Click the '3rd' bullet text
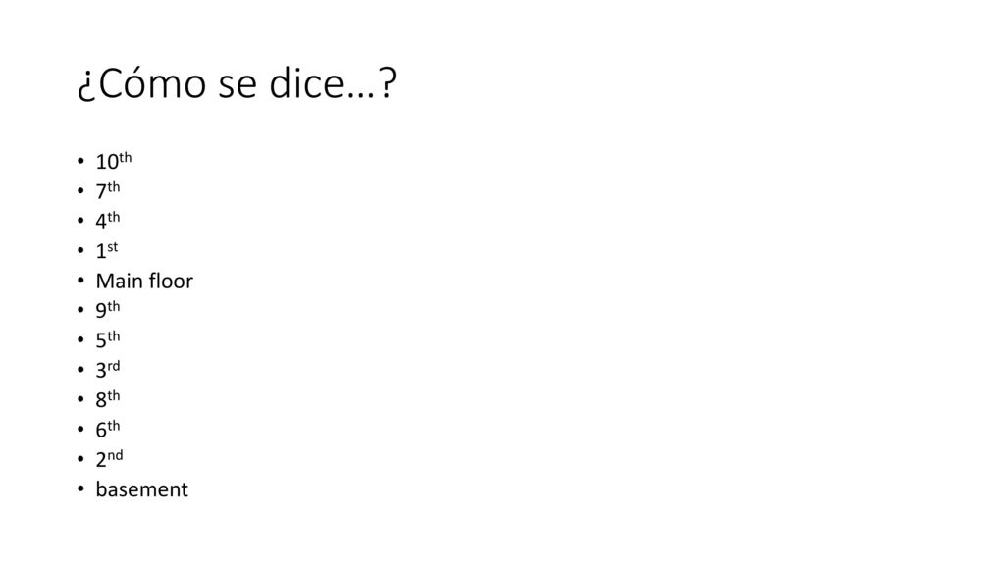This screenshot has height=565, width=1005. click(x=108, y=369)
